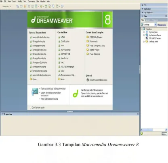The image size is (168, 163).
Task: Expand the Tag Inspector panel group
Action: [143, 13]
